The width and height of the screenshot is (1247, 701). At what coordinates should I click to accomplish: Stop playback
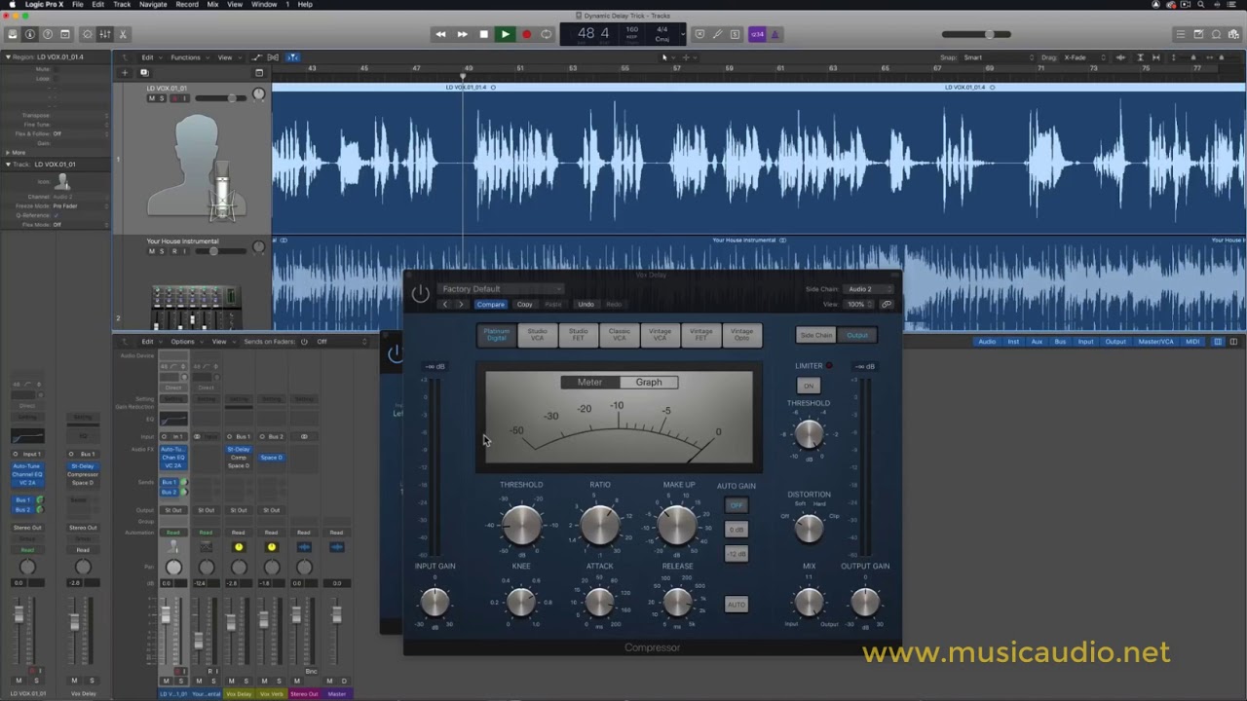(x=483, y=34)
